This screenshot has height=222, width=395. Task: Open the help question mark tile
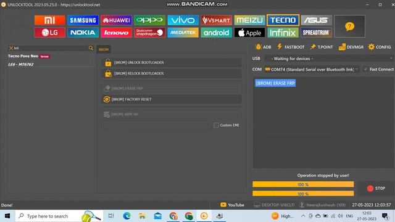[x=349, y=26]
